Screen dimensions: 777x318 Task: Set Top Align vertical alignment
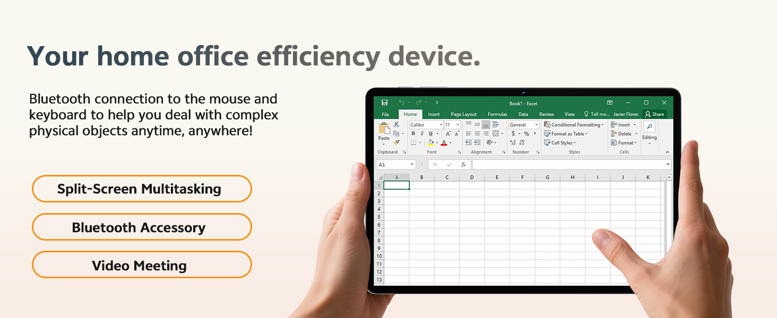point(469,123)
